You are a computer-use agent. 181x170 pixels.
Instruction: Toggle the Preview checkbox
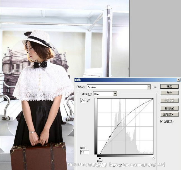pyautogui.click(x=162, y=121)
